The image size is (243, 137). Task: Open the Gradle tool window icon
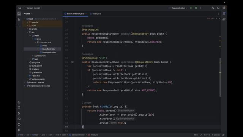click(x=224, y=19)
